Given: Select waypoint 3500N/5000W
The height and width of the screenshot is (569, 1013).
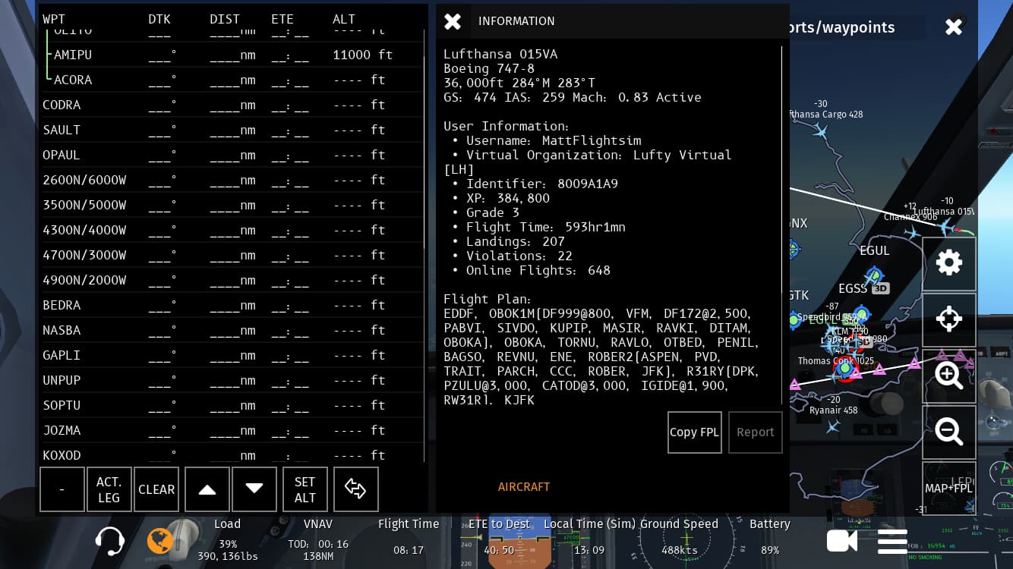Looking at the screenshot, I should pyautogui.click(x=232, y=205).
